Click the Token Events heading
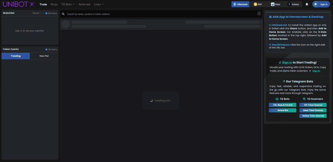The width and height of the screenshot is (333, 162). [11, 49]
